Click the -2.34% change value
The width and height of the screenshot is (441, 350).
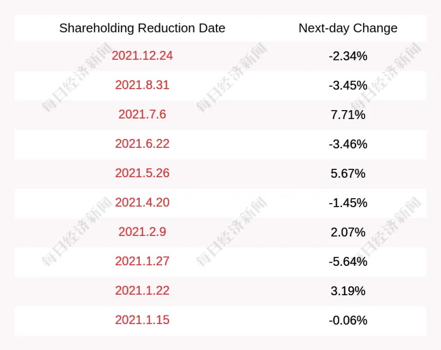click(x=348, y=56)
